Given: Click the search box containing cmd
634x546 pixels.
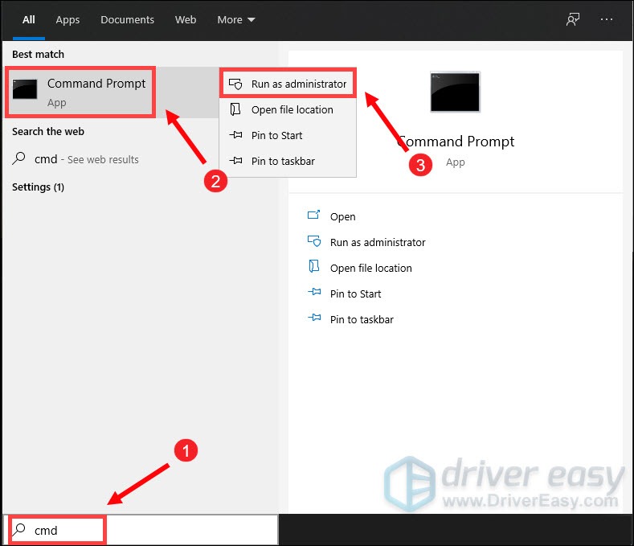Looking at the screenshot, I should (141, 530).
